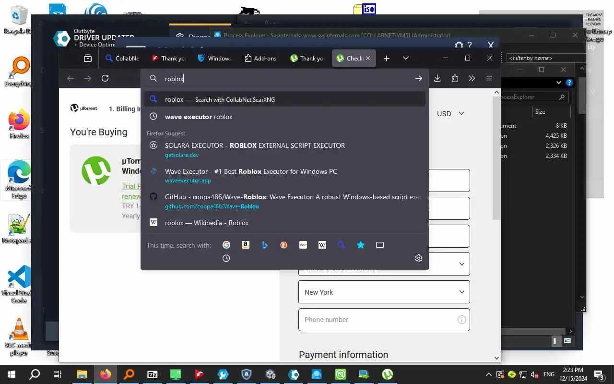This screenshot has width=614, height=384.
Task: Reload the current page
Action: click(x=105, y=78)
